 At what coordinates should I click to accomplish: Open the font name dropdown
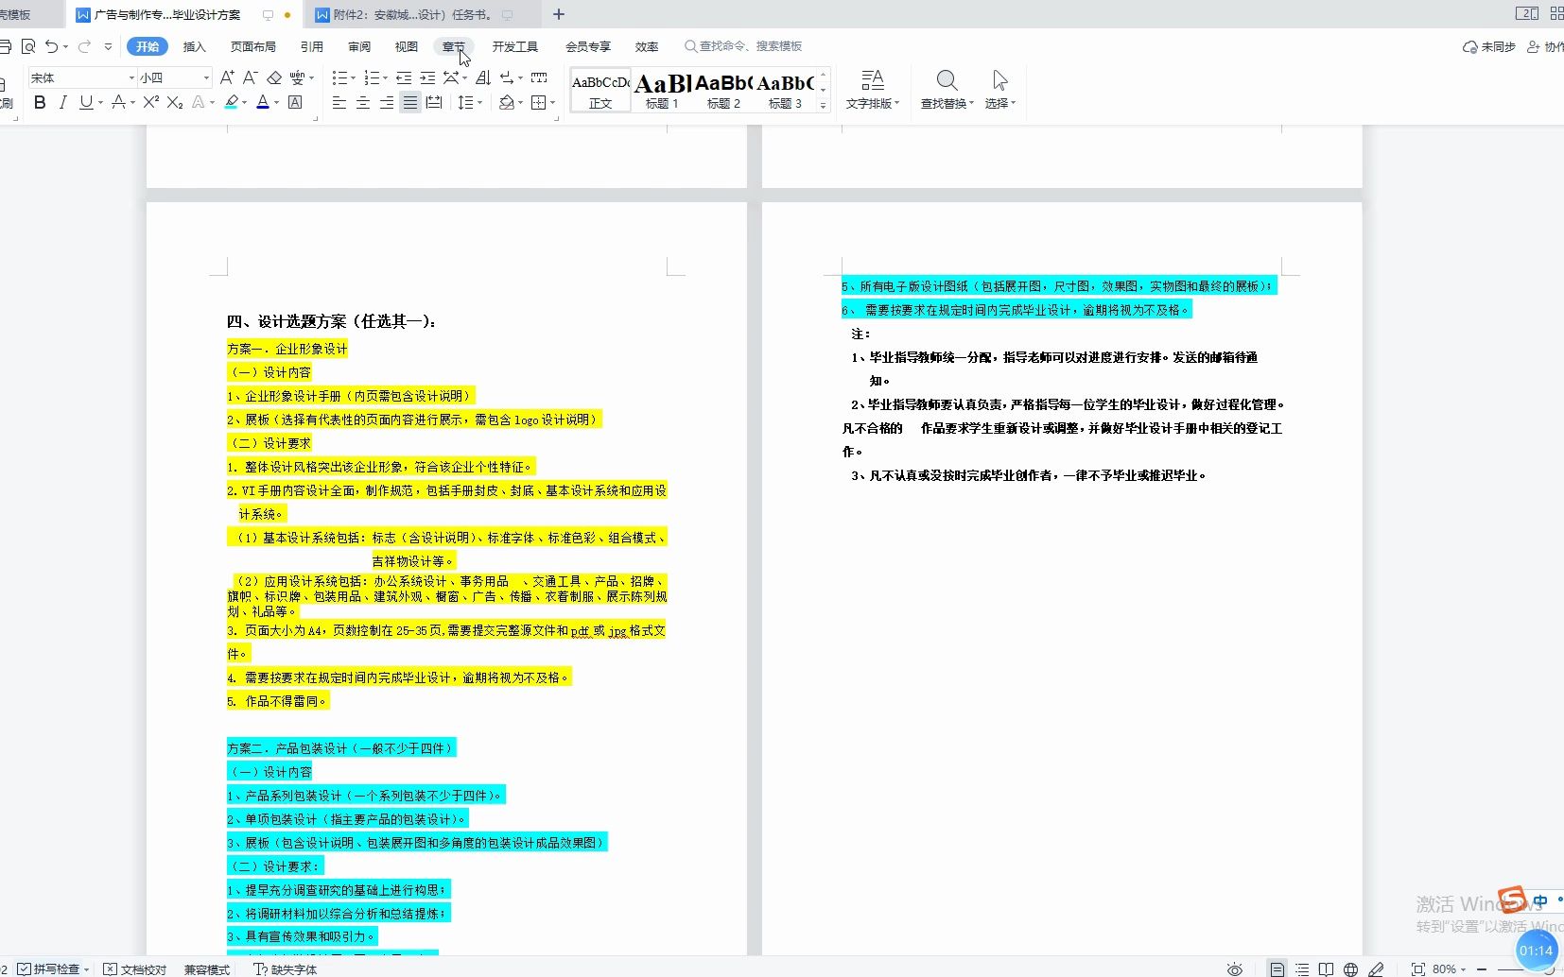tap(131, 77)
